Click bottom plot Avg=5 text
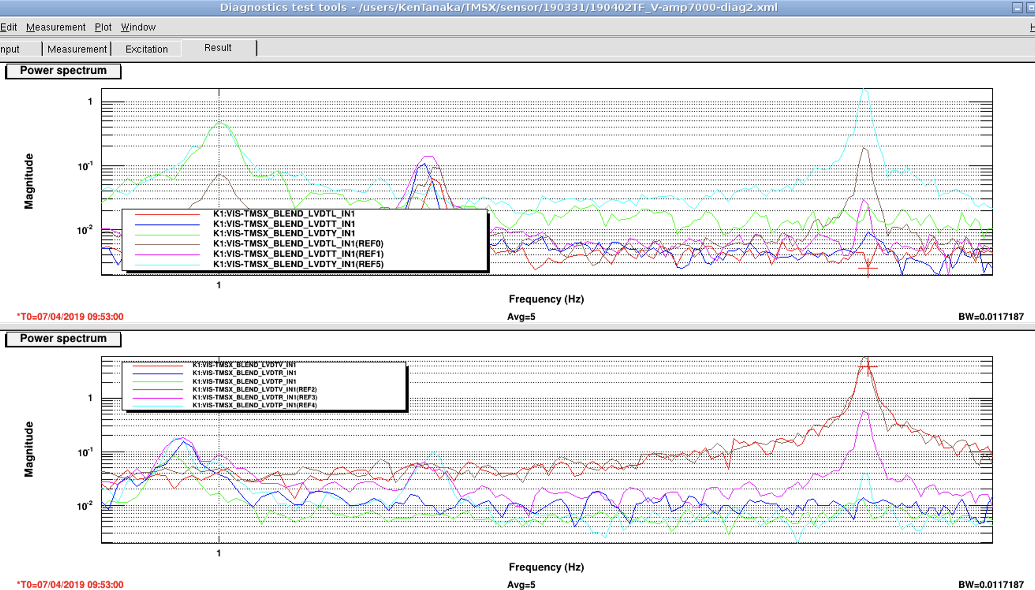Screen dimensions: 1035x590 coord(521,585)
